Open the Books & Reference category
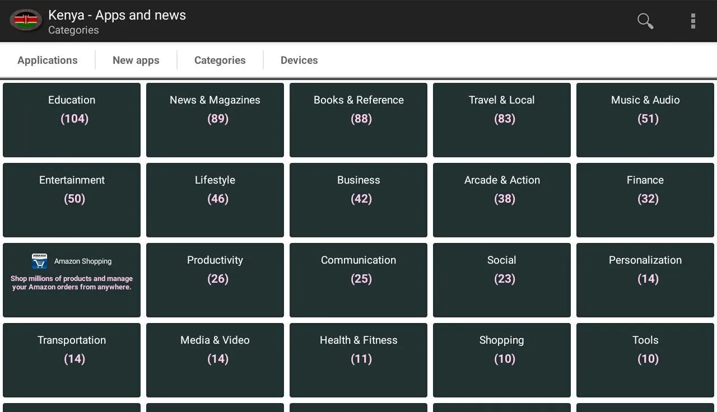This screenshot has height=412, width=717. point(358,120)
